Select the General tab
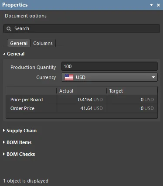Screen dimensions: 163x186 (x=19, y=43)
